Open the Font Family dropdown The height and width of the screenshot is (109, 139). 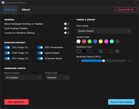pos(104,31)
